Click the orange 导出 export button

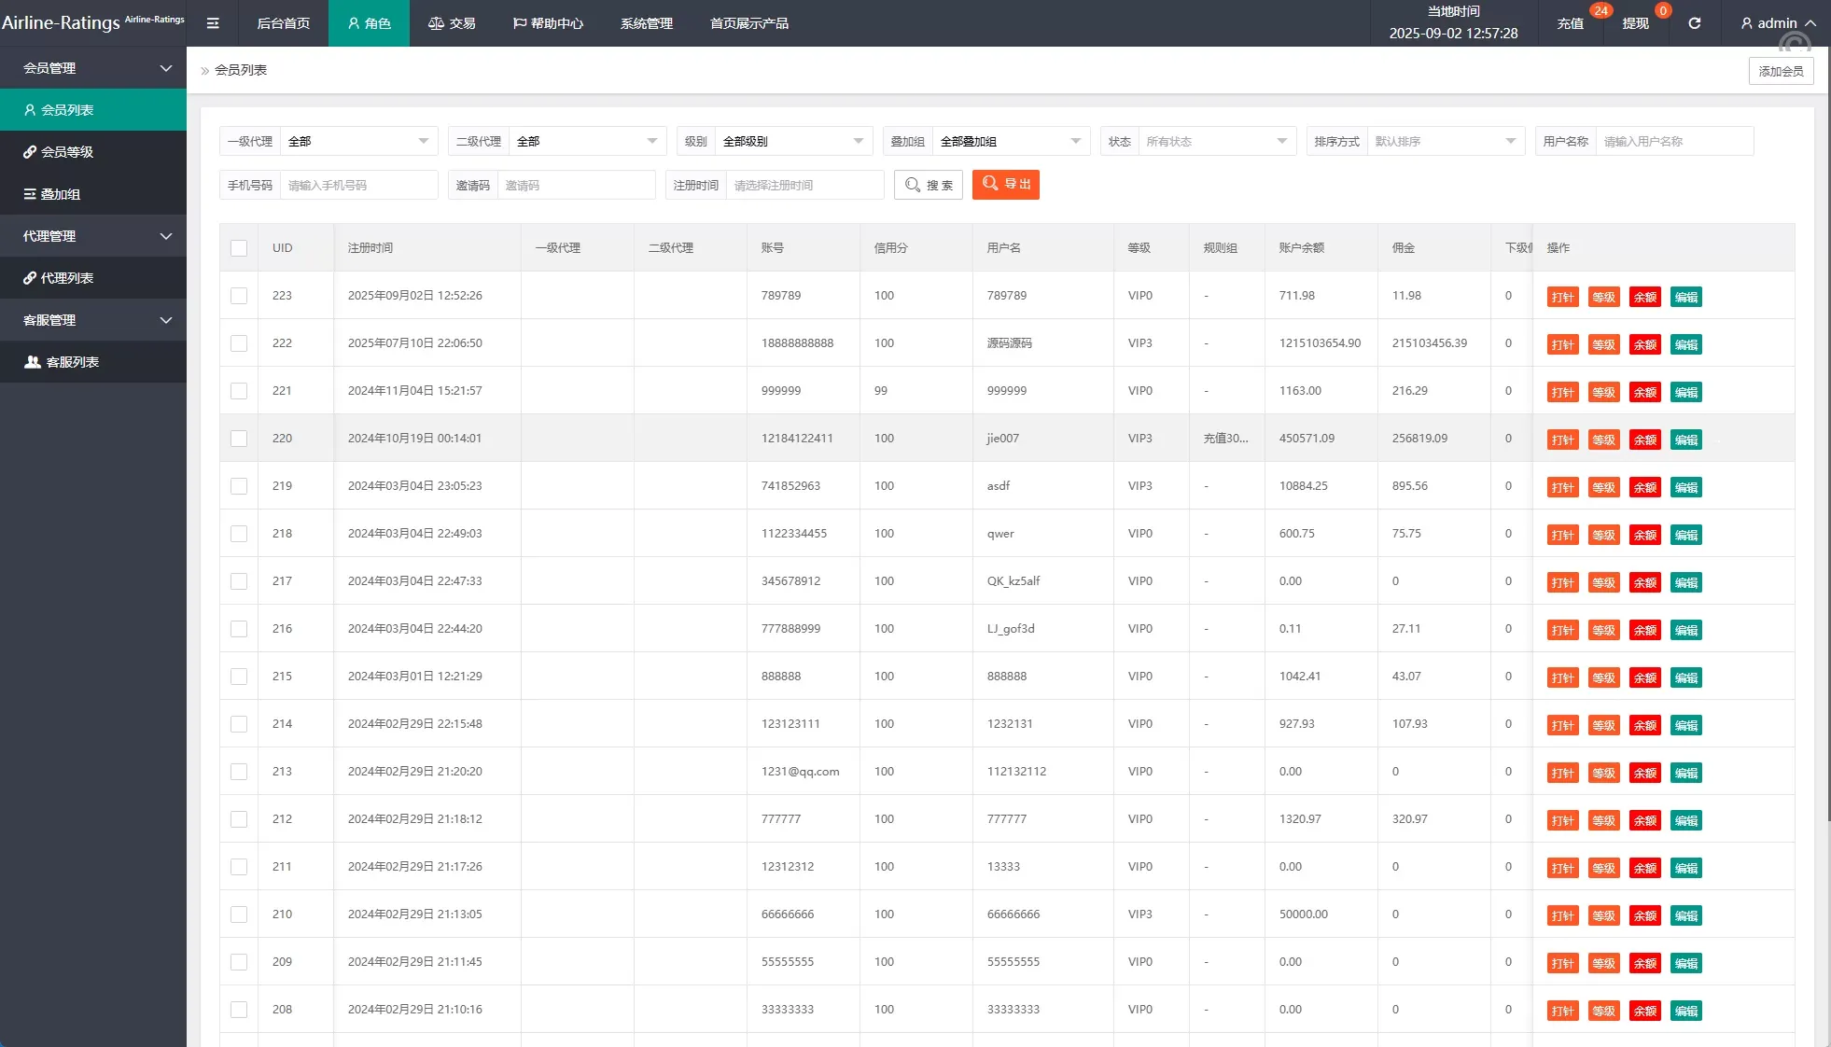point(1005,185)
